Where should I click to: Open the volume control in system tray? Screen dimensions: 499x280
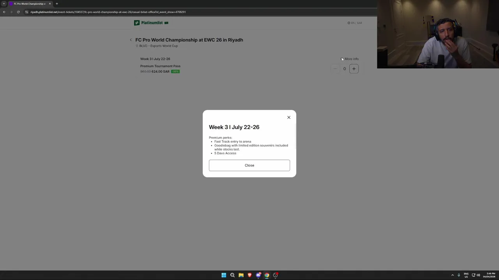(x=478, y=275)
